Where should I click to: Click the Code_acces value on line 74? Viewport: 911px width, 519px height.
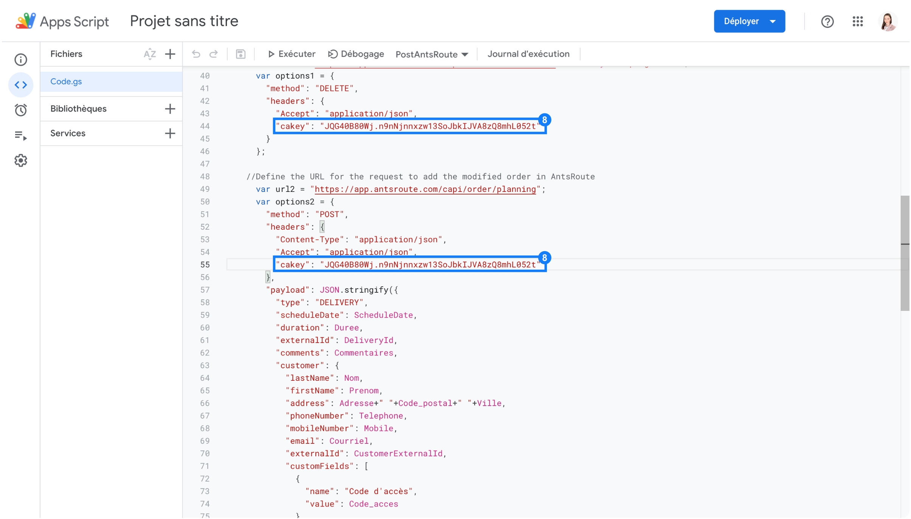(x=373, y=504)
